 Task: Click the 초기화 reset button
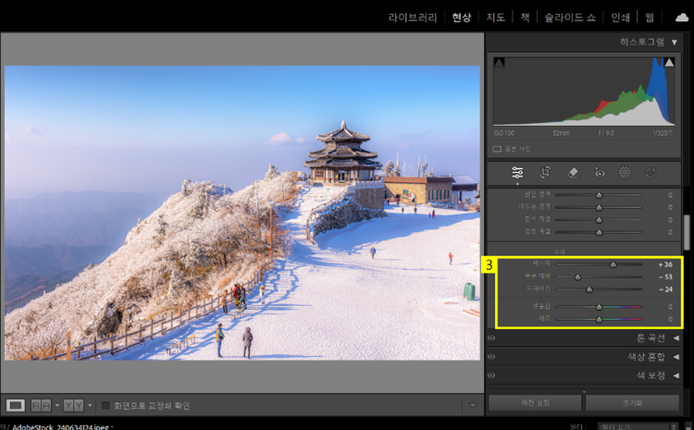coord(633,403)
